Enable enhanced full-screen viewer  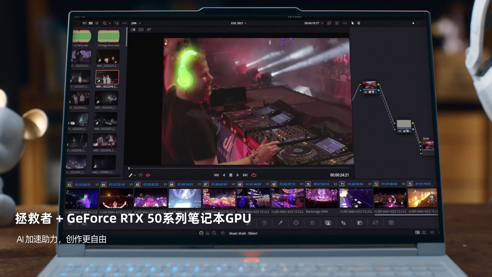coord(337,23)
